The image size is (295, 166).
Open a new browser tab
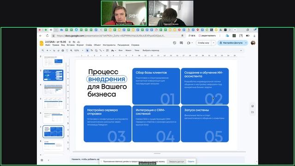click(x=235, y=30)
